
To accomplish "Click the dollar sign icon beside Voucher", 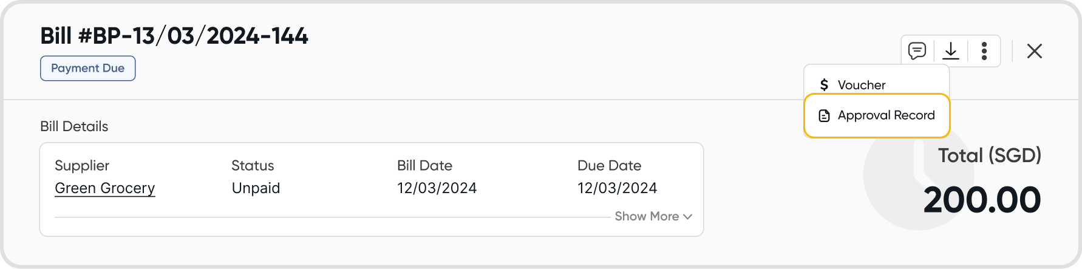I will point(824,85).
